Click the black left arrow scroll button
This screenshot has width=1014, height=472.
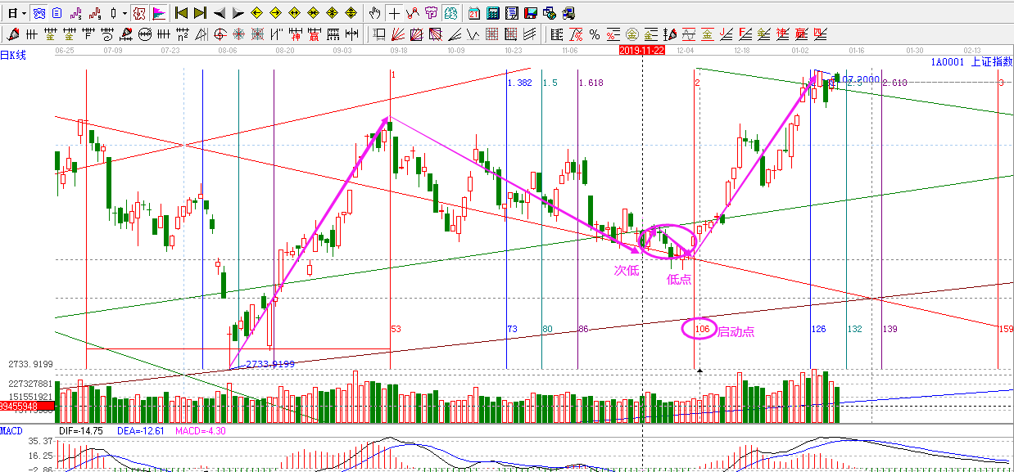[x=220, y=13]
